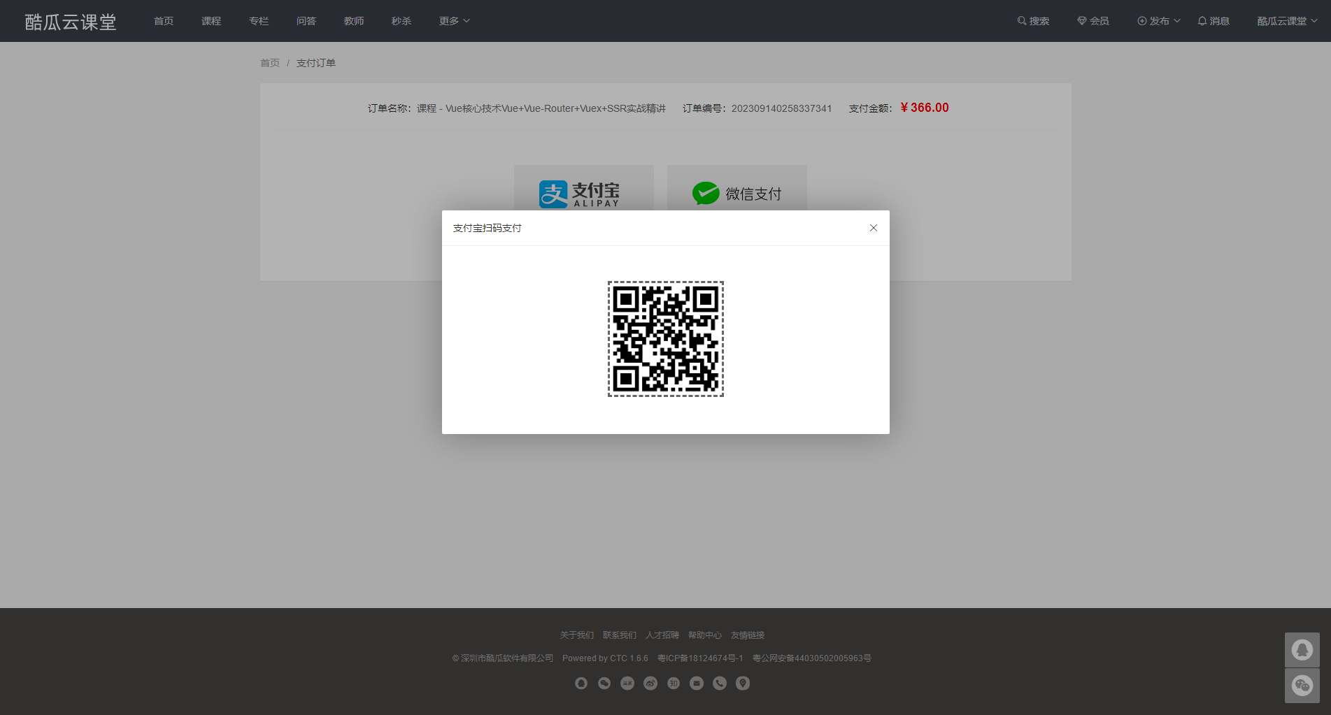1331x715 pixels.
Task: Expand the 更多 dropdown menu
Action: click(454, 21)
